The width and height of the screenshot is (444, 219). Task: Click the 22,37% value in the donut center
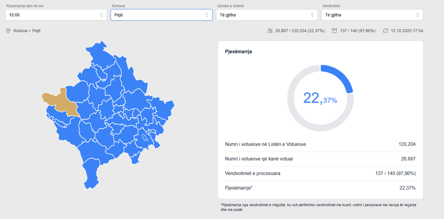(320, 98)
